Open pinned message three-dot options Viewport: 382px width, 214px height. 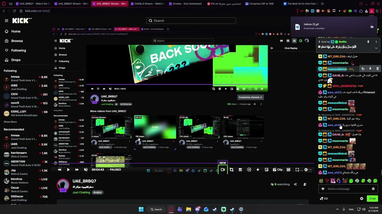click(376, 42)
